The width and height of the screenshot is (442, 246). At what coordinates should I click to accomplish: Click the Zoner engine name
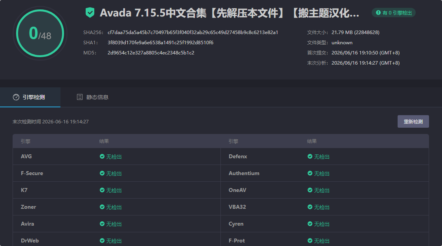(x=28, y=207)
